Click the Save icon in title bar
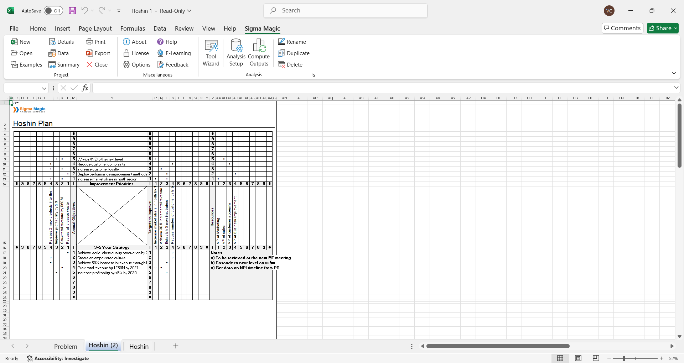The height and width of the screenshot is (363, 684). (x=72, y=11)
